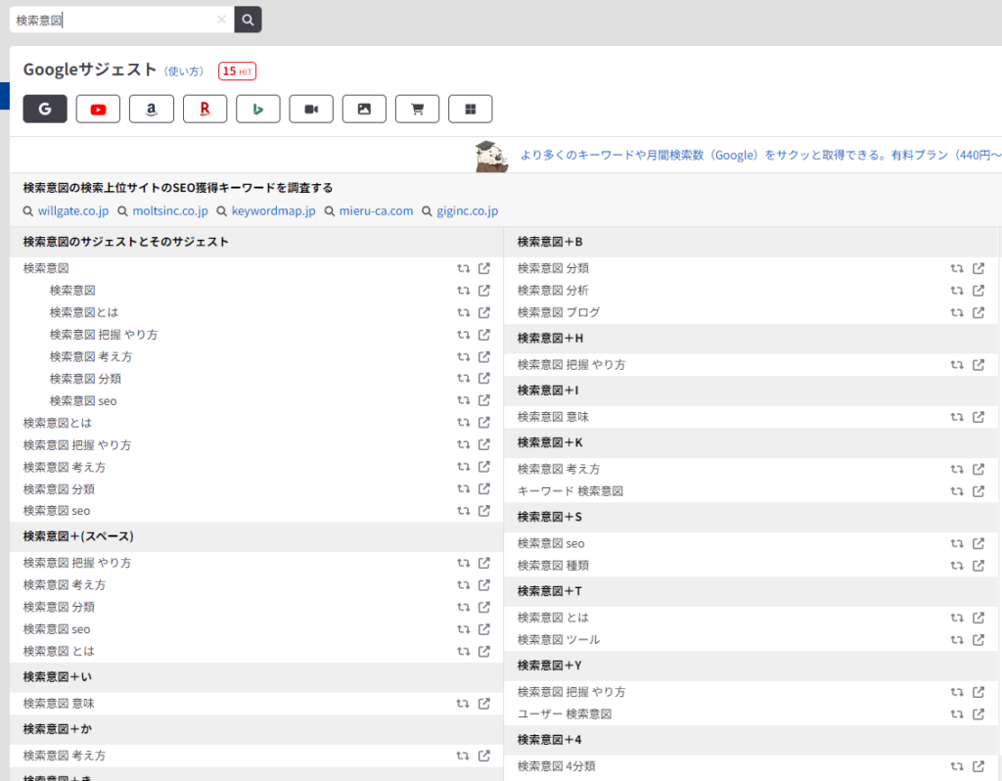Select the shopping cart suggest source

tap(418, 109)
